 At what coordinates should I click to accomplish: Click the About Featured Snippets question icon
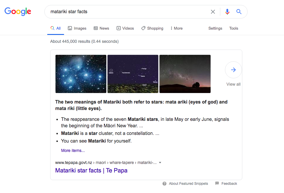coord(164,184)
